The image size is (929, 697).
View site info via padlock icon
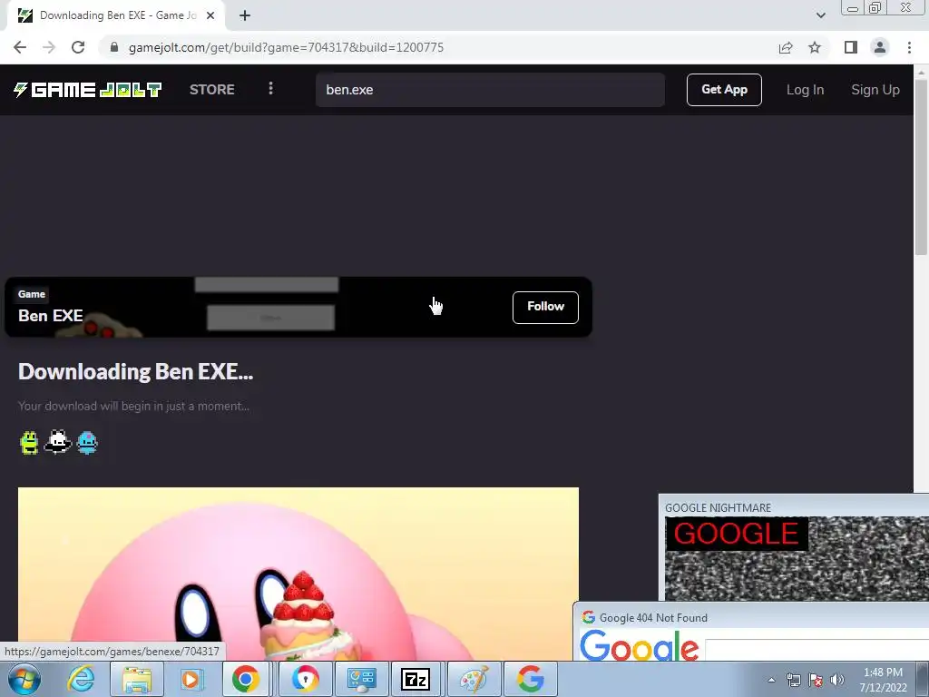[114, 47]
